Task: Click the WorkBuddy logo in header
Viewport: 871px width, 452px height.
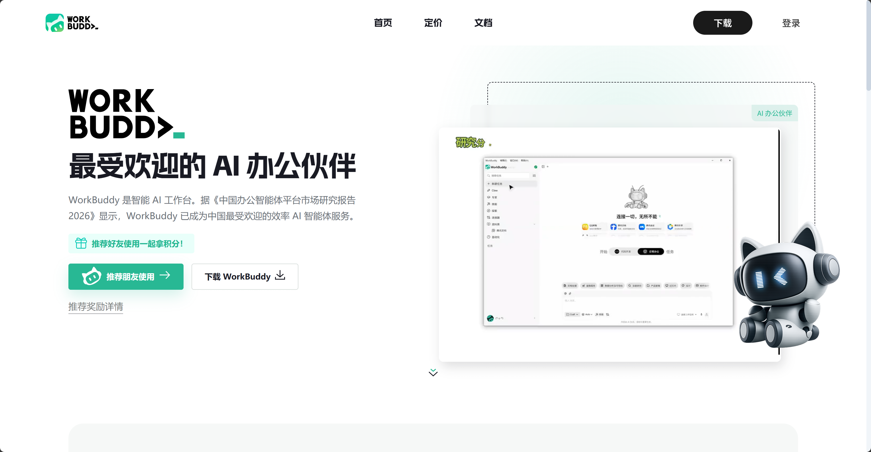Action: point(72,22)
